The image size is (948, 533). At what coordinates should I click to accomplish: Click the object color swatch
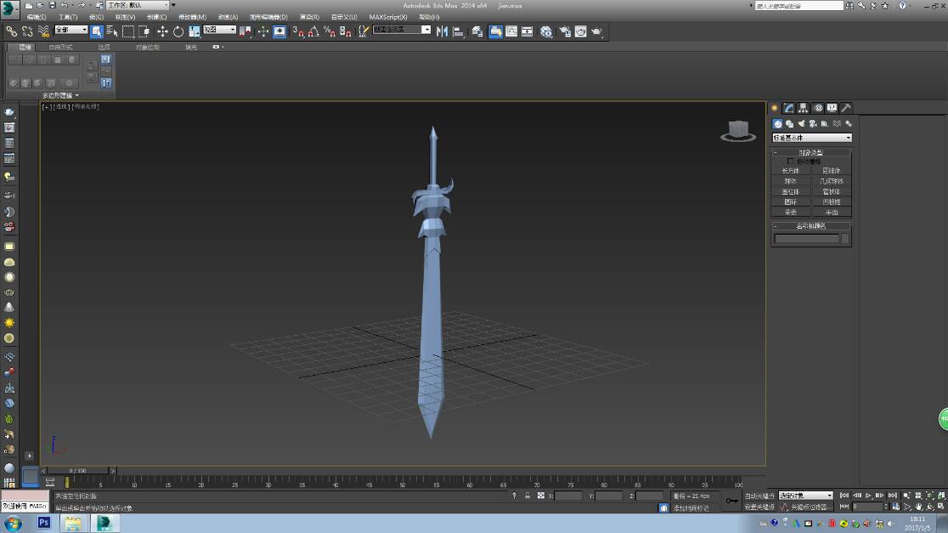point(845,239)
